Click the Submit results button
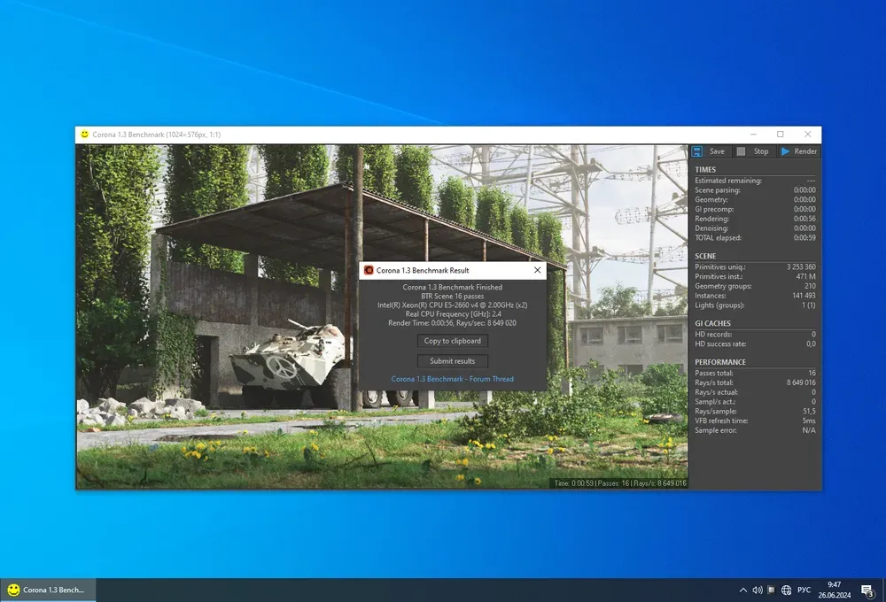 pos(453,360)
